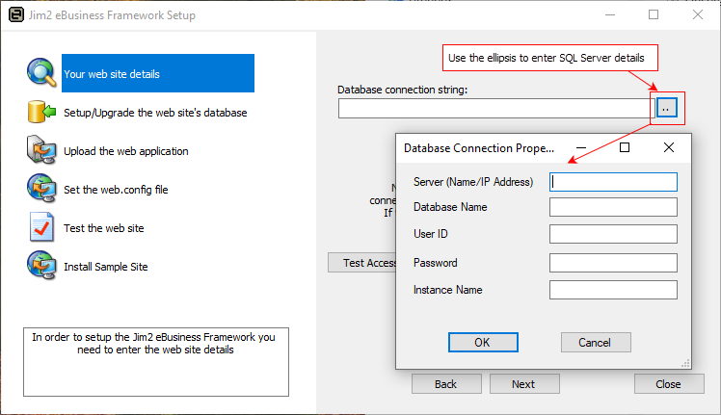Click the Test the web site icon
Viewport: 721px width, 415px height.
coord(42,227)
